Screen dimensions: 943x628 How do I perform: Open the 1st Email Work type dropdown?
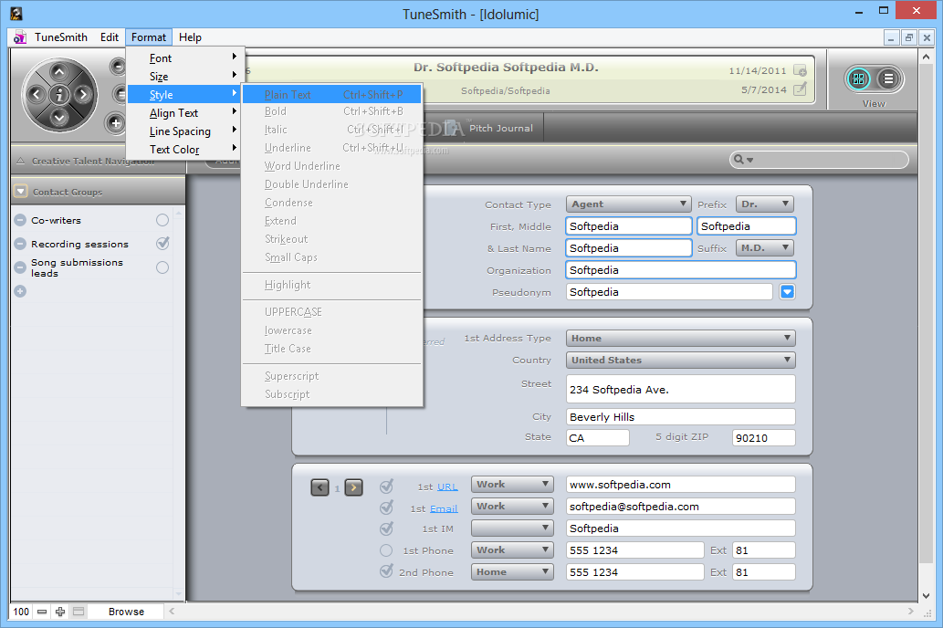coord(512,507)
